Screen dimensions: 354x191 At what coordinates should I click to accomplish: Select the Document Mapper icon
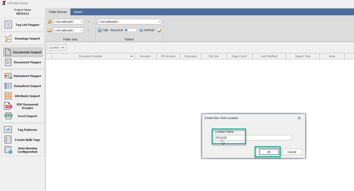(x=8, y=62)
